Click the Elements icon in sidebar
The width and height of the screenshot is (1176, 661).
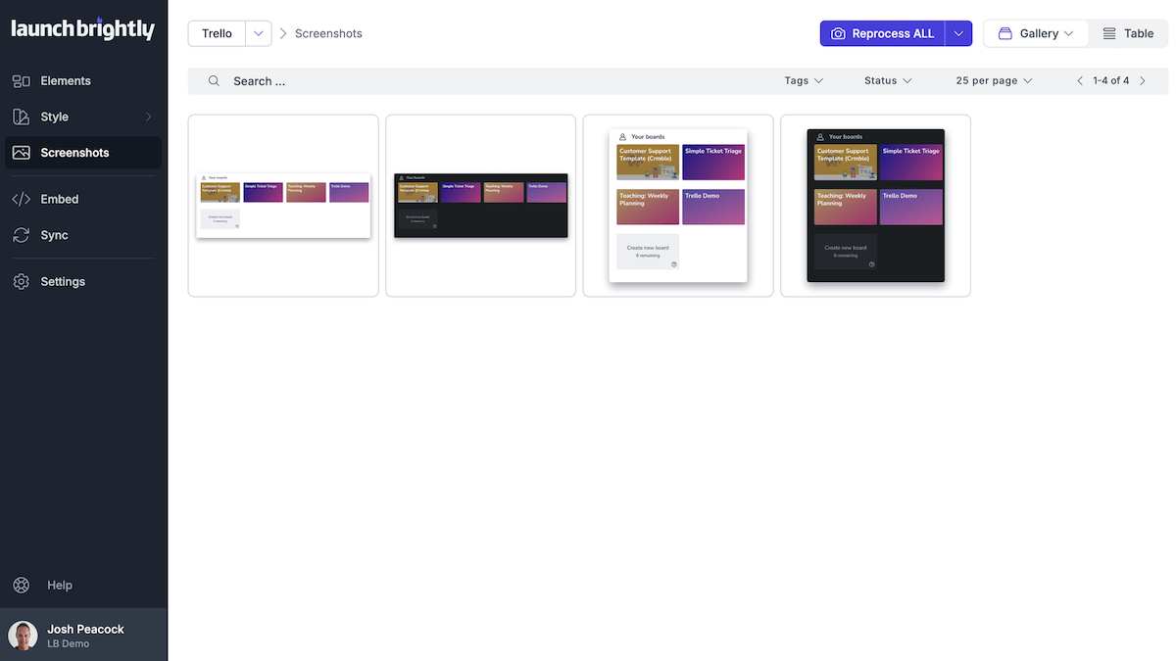click(22, 81)
